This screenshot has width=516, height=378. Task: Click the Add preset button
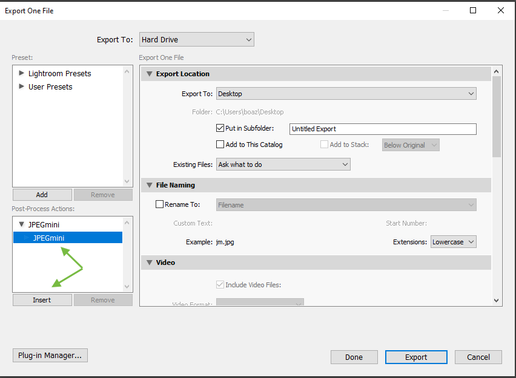pos(42,195)
